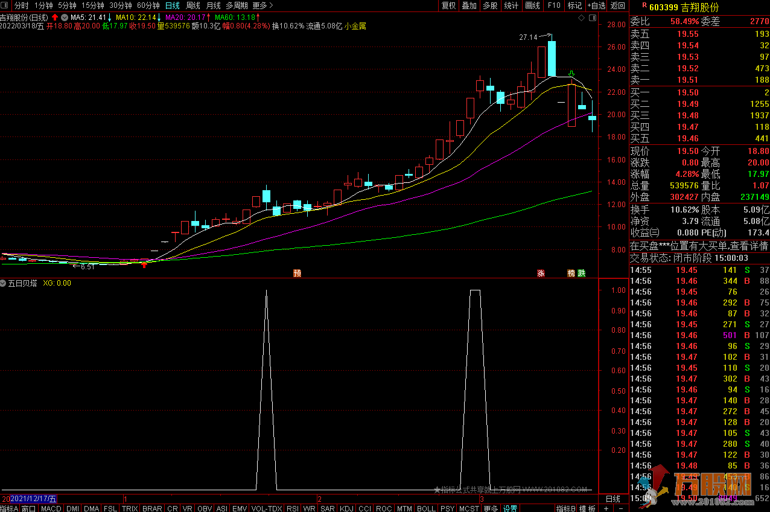Select the MCST indicator tab
Screen dimensions: 770x512
[469, 508]
